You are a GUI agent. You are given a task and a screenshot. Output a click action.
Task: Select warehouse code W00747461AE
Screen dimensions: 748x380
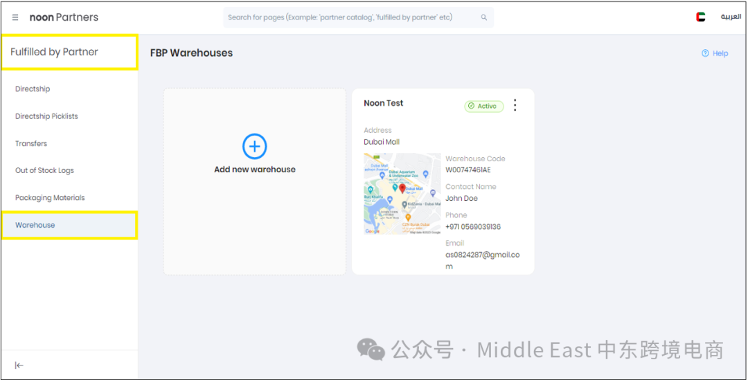(468, 170)
